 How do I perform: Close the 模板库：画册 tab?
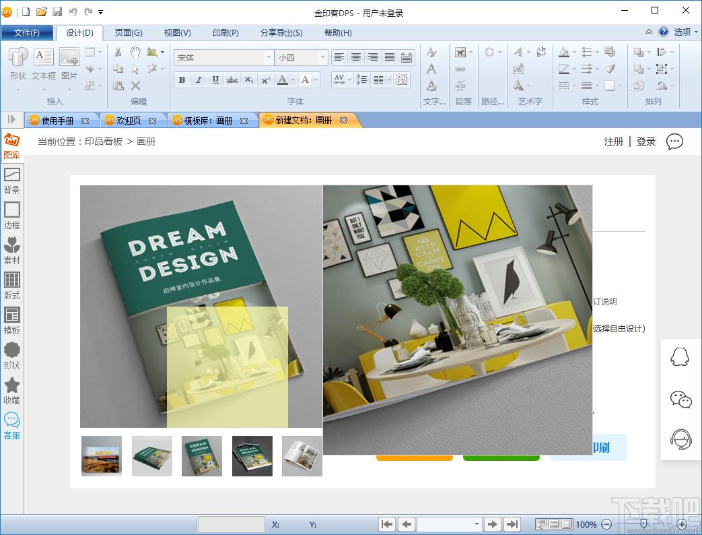(x=244, y=121)
